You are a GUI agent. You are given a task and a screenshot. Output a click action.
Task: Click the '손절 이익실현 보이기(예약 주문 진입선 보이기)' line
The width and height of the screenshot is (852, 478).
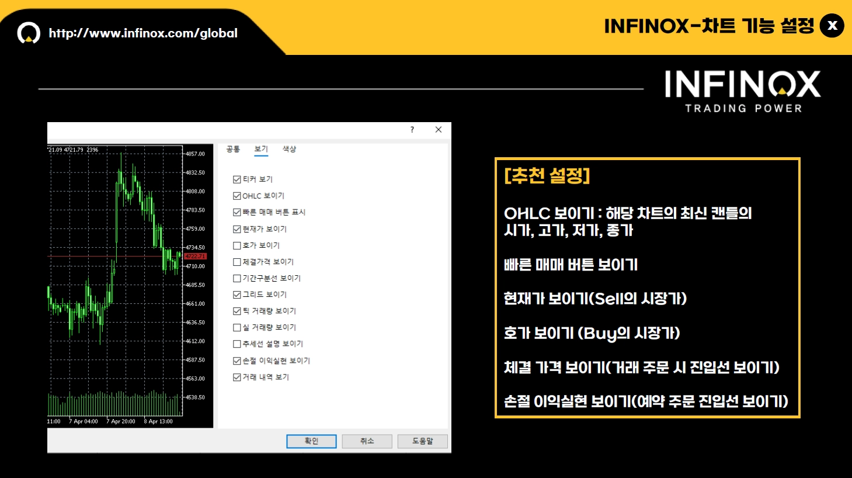tap(646, 401)
